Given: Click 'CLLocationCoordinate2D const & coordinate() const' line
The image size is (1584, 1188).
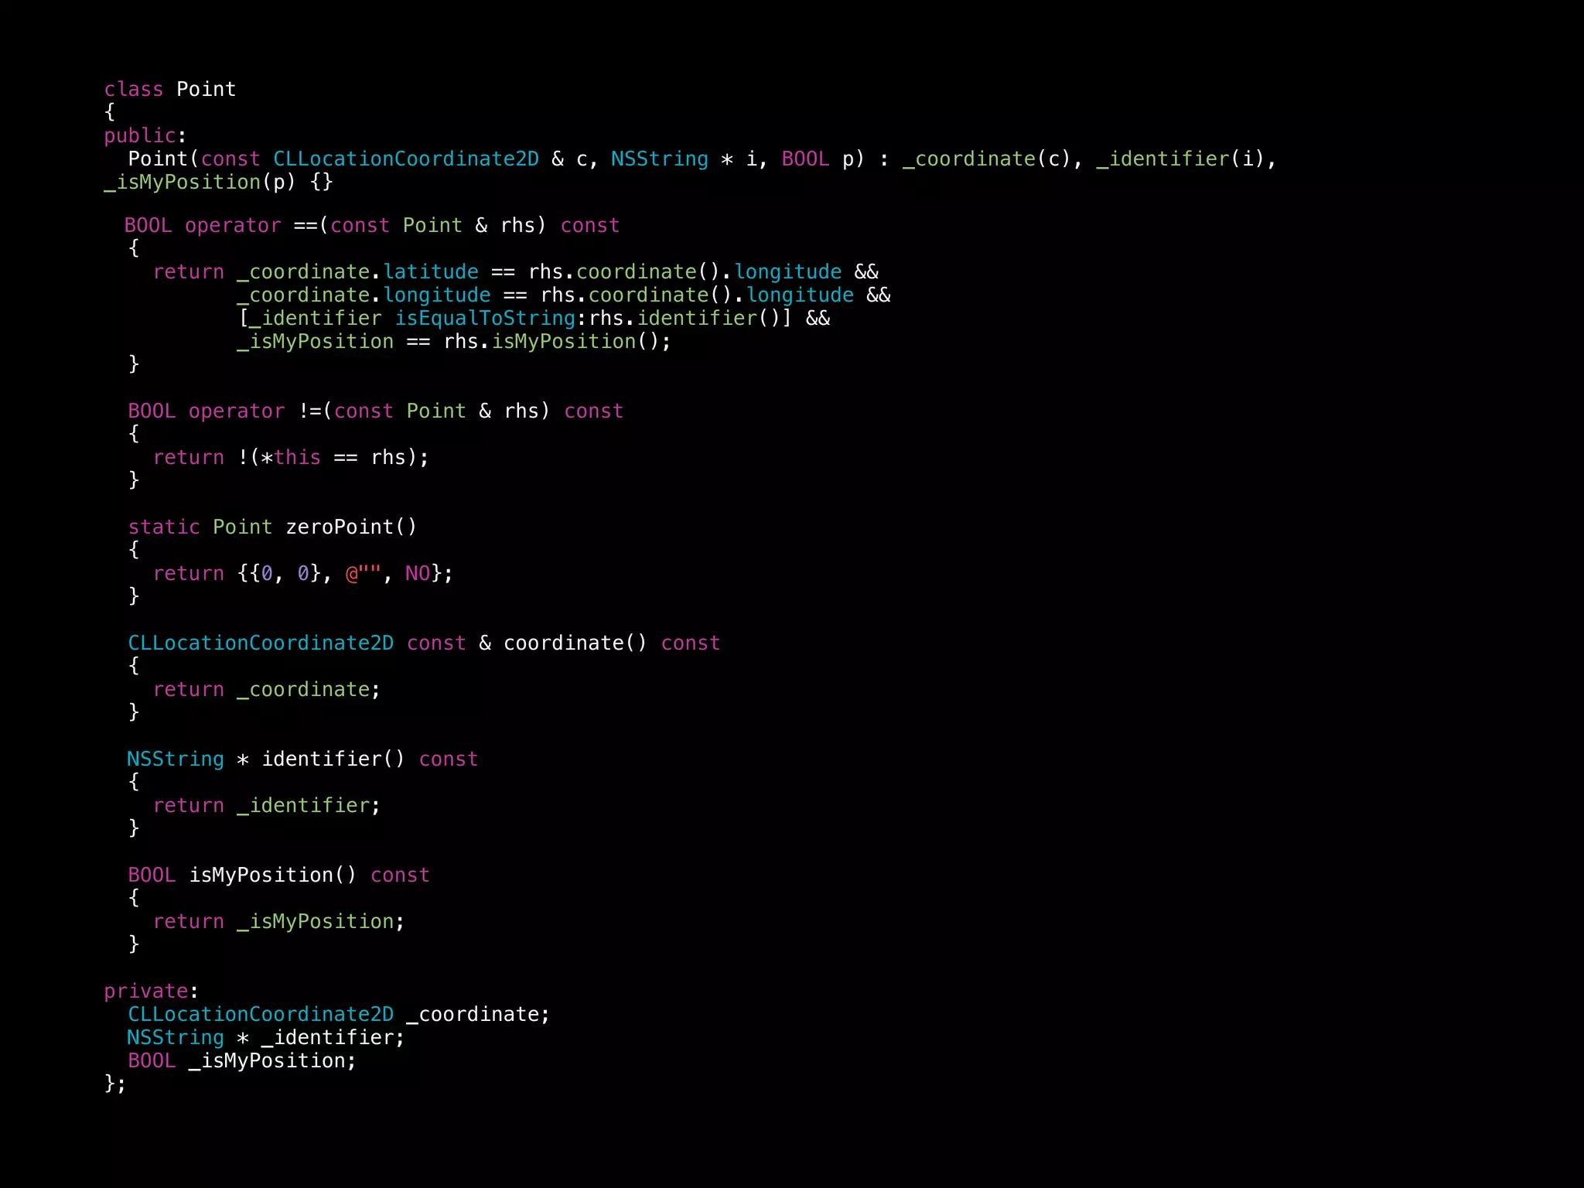Looking at the screenshot, I should [x=424, y=643].
